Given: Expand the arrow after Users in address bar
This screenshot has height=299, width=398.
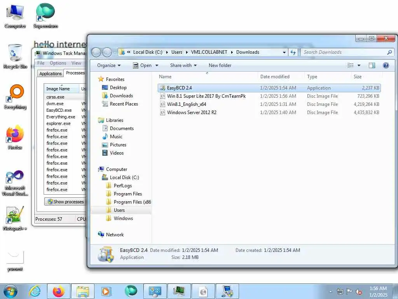Looking at the screenshot, I should [x=187, y=52].
